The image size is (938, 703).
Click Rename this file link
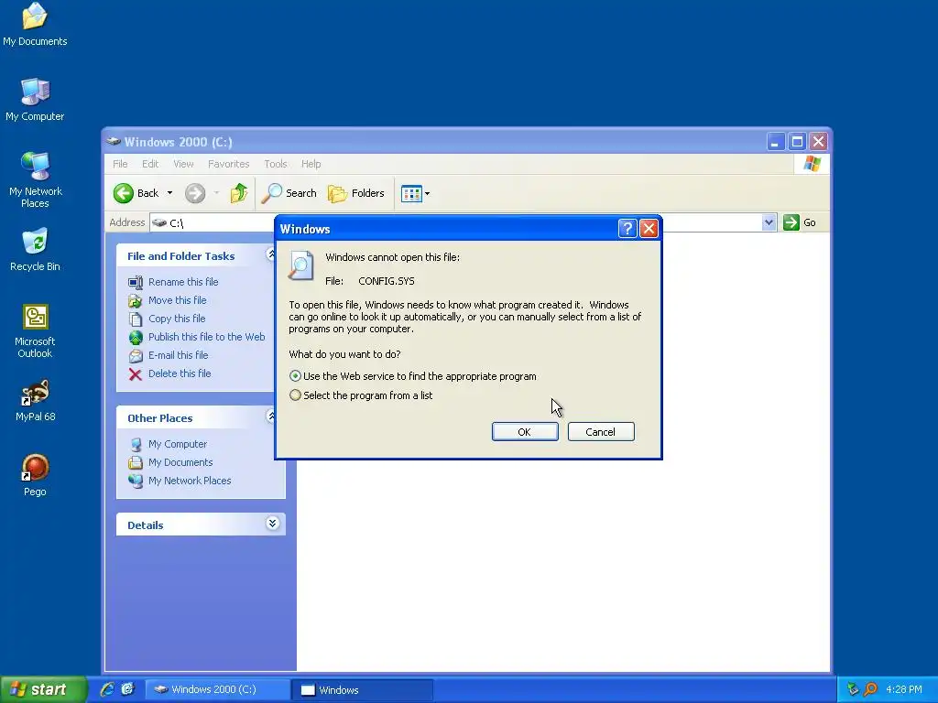(183, 282)
